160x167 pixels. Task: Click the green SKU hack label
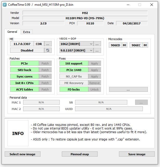tap(24, 70)
